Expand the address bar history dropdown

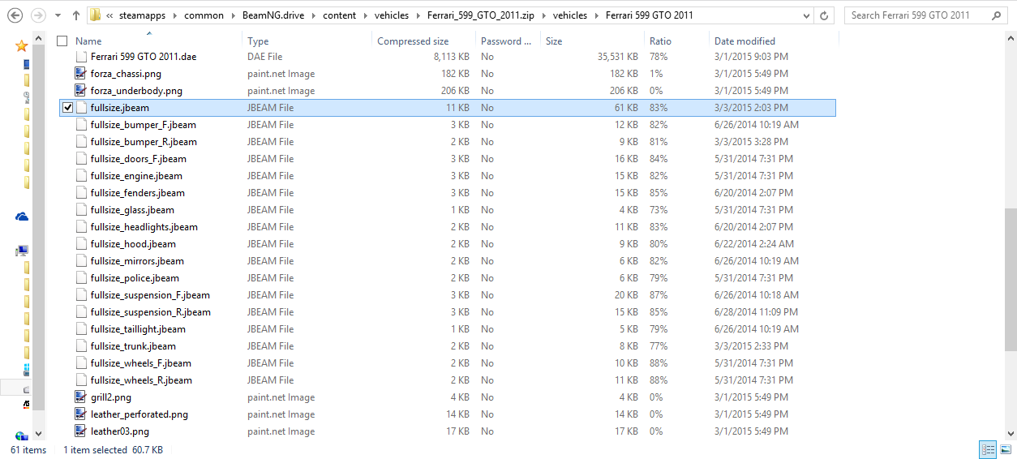(805, 15)
